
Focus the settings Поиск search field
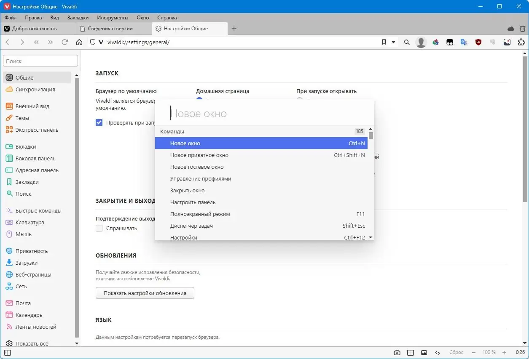click(40, 61)
